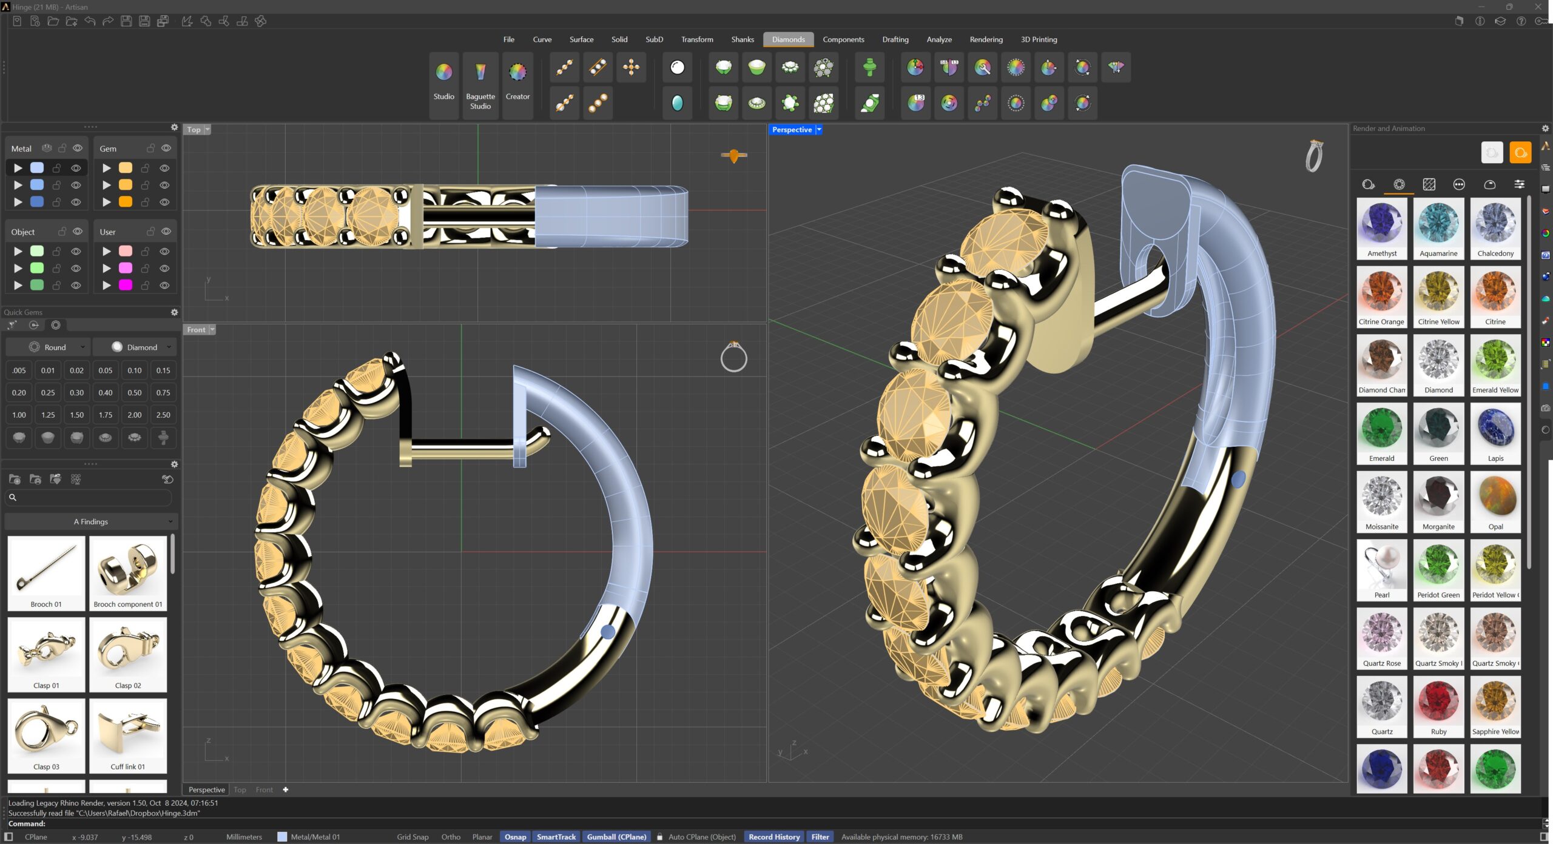Enable Grid Snap in status bar
This screenshot has width=1553, height=844.
coord(413,837)
